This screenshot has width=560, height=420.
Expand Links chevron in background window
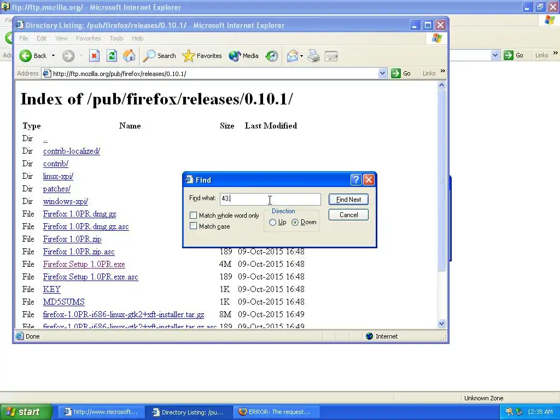pos(555,53)
